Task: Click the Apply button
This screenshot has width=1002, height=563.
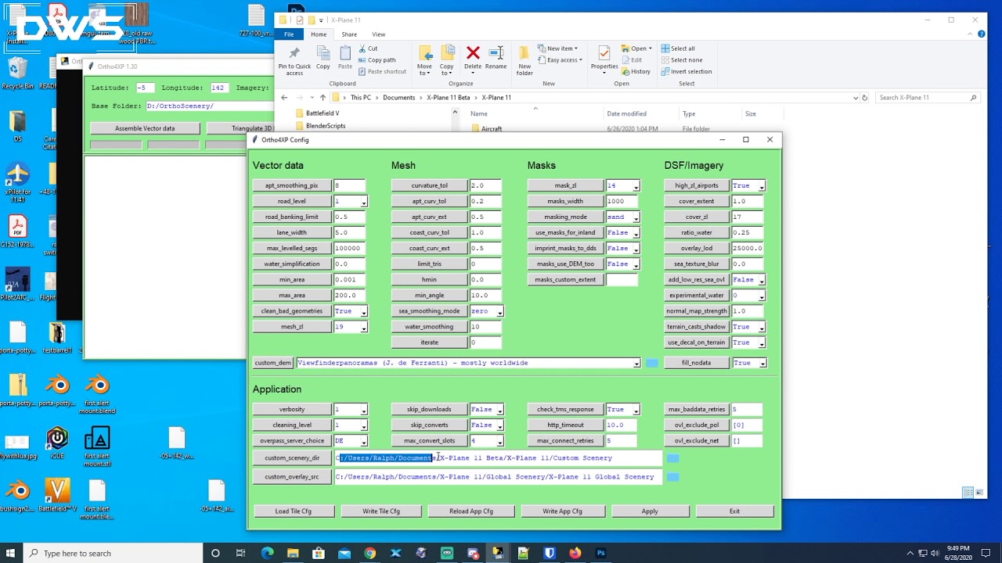Action: pos(650,511)
